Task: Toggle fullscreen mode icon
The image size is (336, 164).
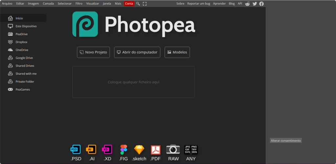Action: [x=145, y=4]
